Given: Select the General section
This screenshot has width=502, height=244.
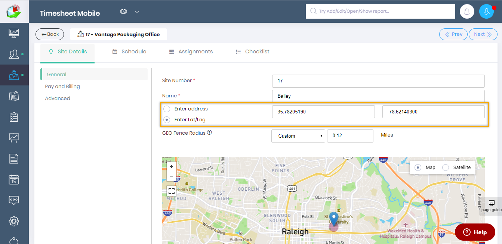Looking at the screenshot, I should click(94, 74).
